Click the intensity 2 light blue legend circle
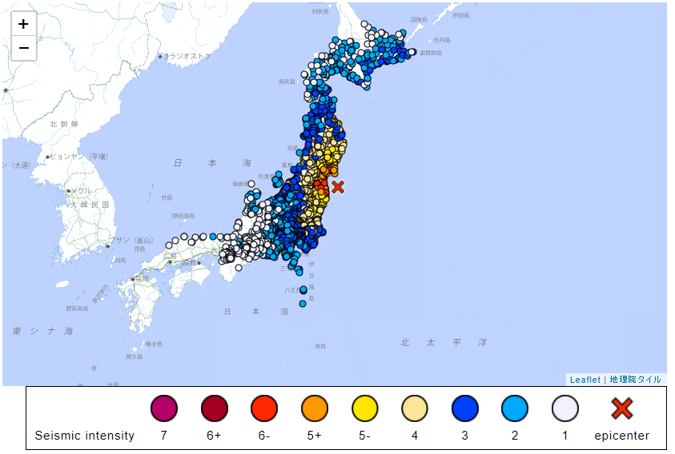The image size is (675, 454). tap(515, 408)
